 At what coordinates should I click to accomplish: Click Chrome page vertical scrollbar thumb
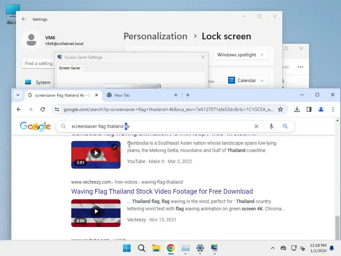click(337, 228)
